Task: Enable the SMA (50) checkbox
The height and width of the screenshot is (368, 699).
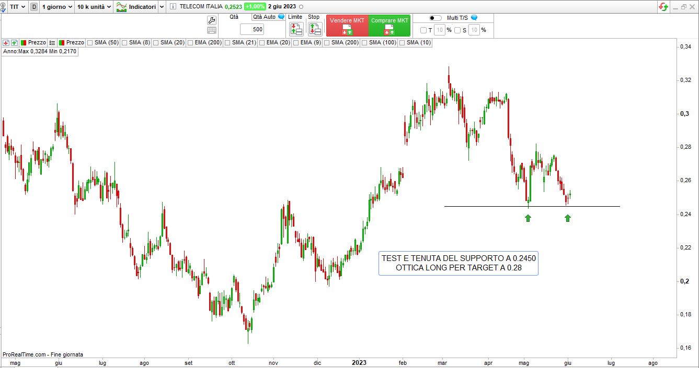Action: 90,42
